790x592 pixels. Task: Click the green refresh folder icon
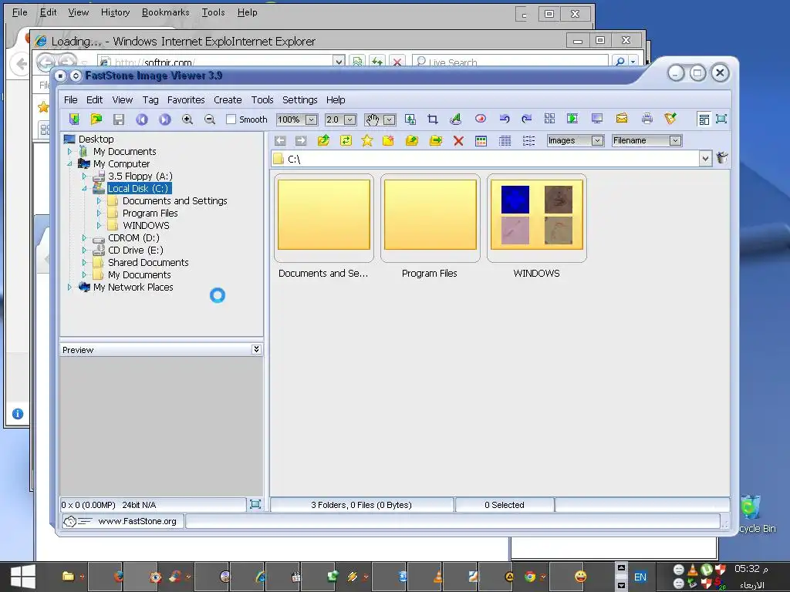point(346,140)
